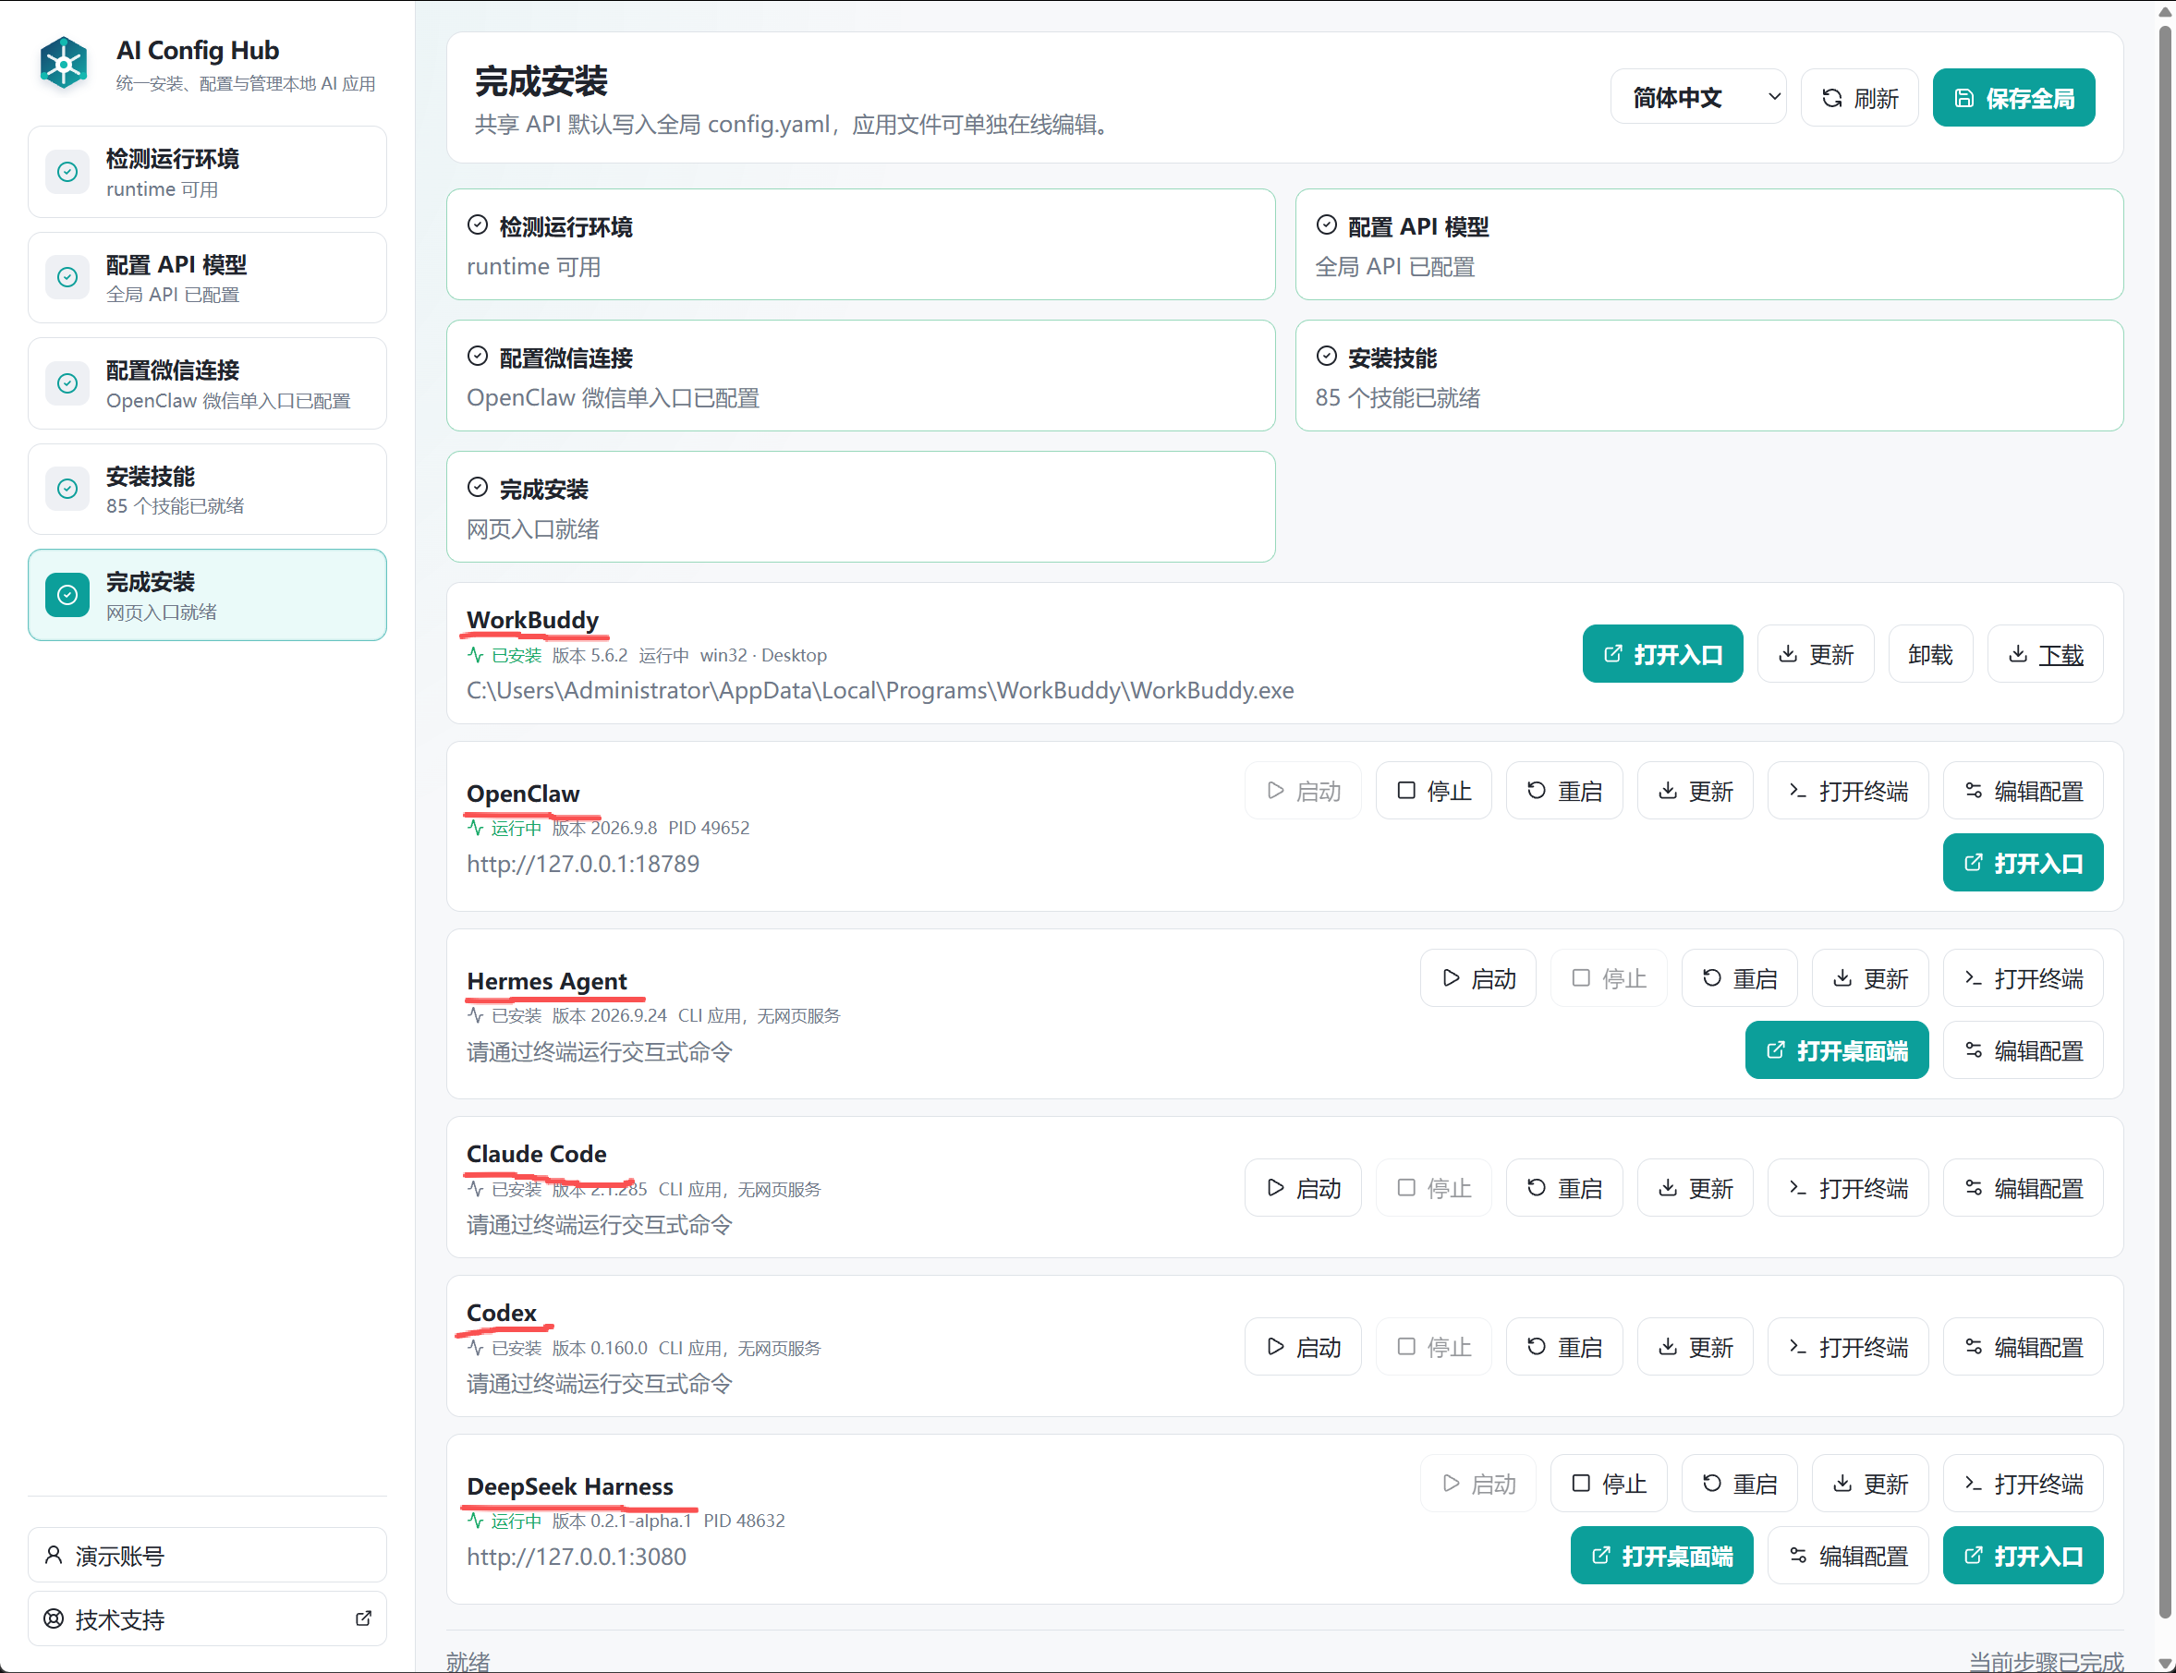Select sidebar step 完成安装
Image resolution: width=2176 pixels, height=1673 pixels.
pos(207,596)
